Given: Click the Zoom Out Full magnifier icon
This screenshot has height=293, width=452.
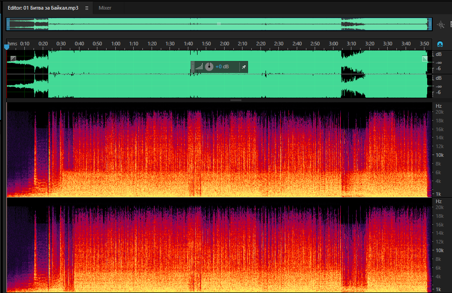Looking at the screenshot, I should point(441,25).
